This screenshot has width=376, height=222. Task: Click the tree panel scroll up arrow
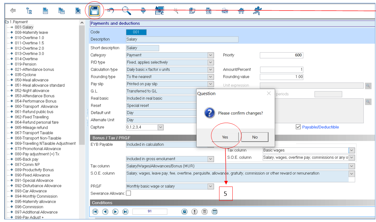click(82, 23)
